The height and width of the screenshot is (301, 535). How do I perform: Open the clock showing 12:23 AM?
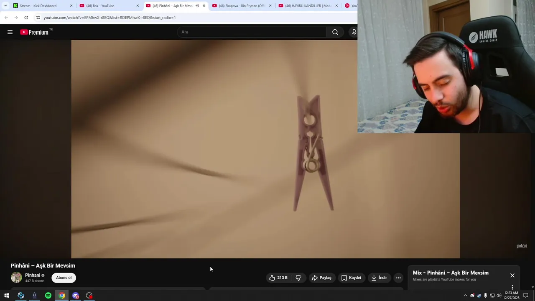click(x=511, y=296)
